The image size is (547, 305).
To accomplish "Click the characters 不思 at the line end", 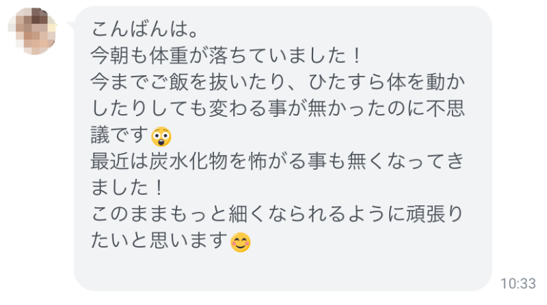I will click(446, 109).
